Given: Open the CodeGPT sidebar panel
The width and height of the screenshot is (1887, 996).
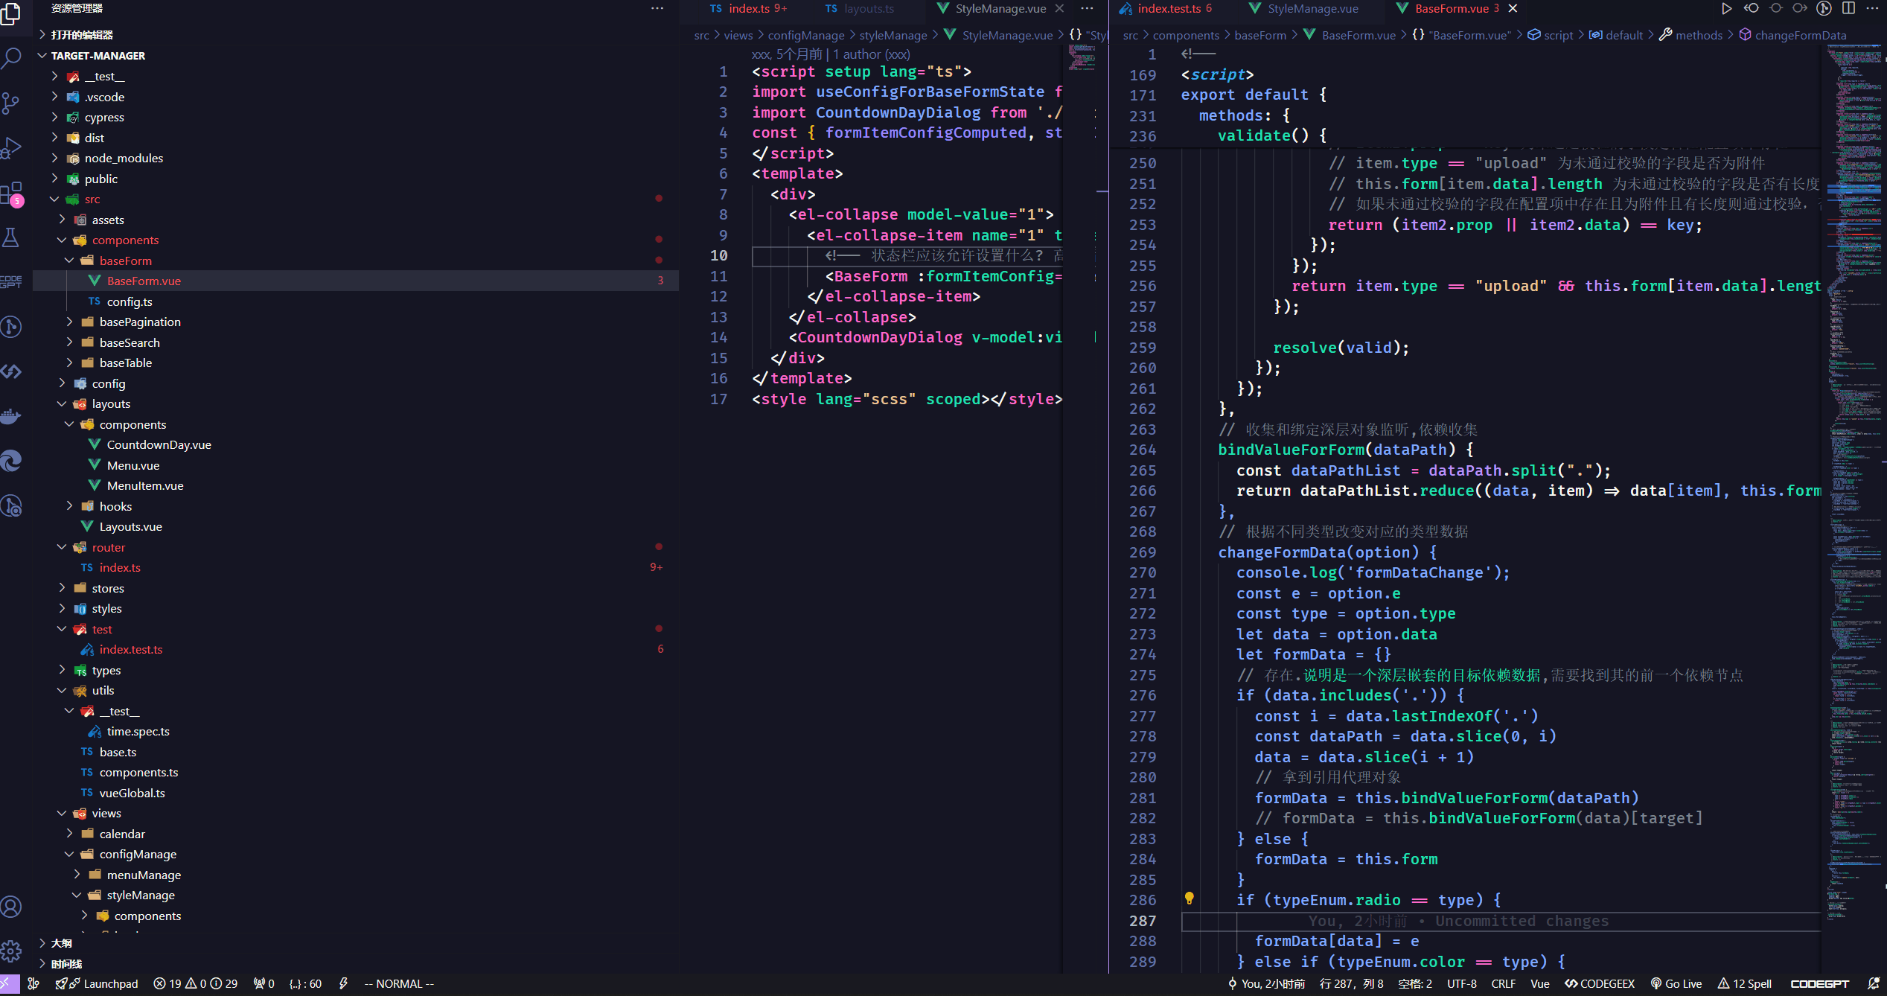Looking at the screenshot, I should pyautogui.click(x=11, y=281).
